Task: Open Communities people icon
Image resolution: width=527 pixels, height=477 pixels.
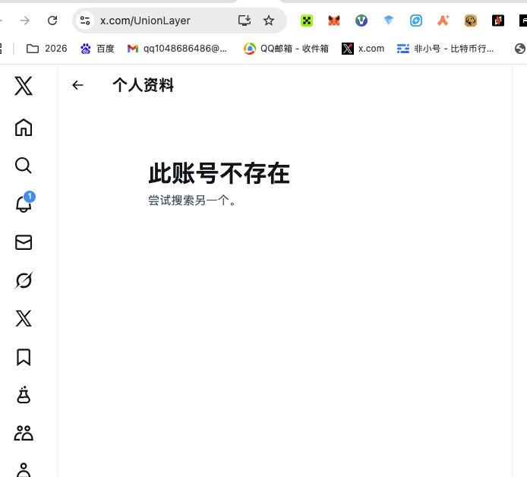Action: (x=24, y=433)
